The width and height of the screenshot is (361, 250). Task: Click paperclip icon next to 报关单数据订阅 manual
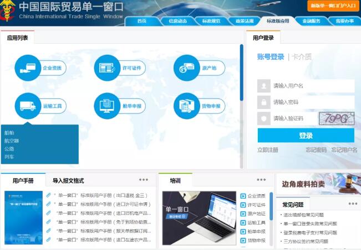pyautogui.click(x=48, y=231)
